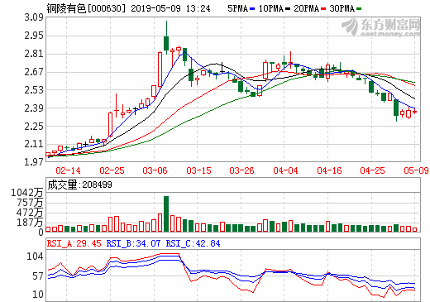
Task: Click the 02-25 date label
Action: (112, 170)
